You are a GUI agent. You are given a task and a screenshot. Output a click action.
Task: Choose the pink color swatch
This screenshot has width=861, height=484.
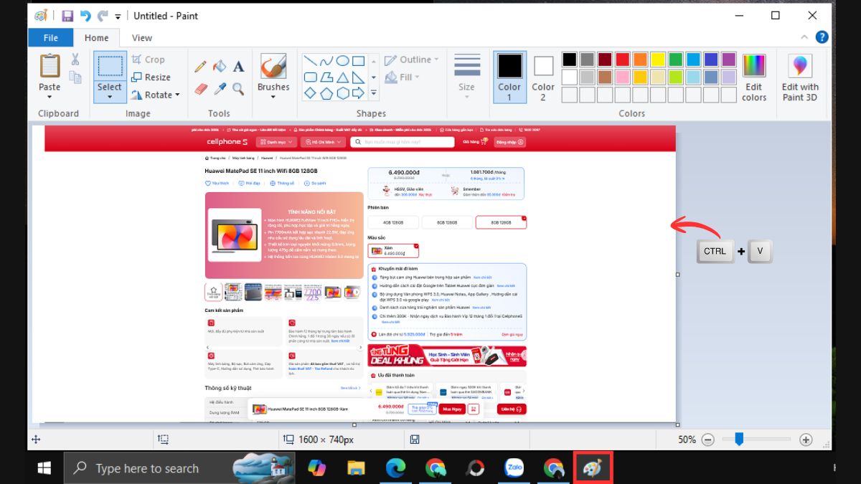tap(622, 77)
